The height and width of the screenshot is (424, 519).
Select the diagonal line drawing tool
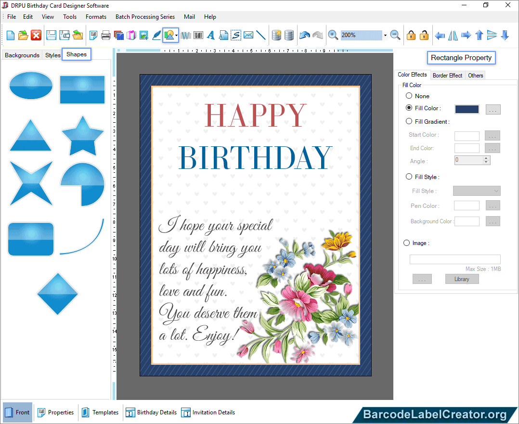(261, 35)
